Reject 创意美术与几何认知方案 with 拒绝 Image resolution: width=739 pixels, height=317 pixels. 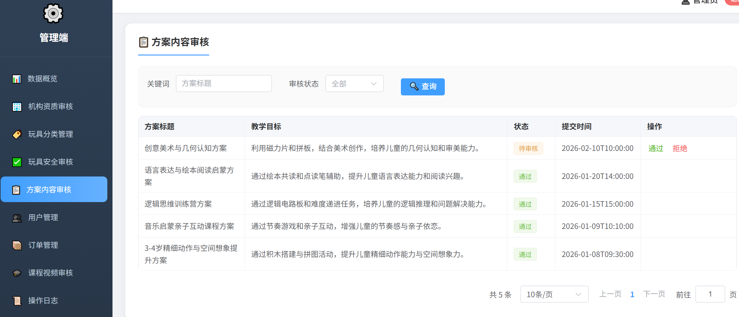pos(680,148)
